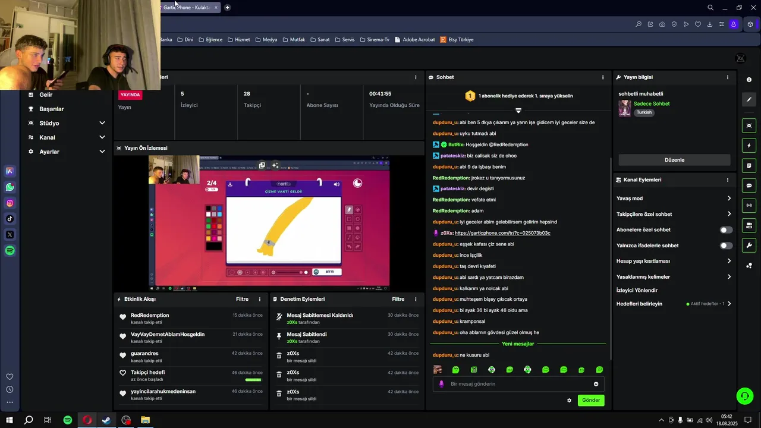This screenshot has width=761, height=428.
Task: Open X (Twitter) in the browser sidebar
Action: tap(10, 235)
